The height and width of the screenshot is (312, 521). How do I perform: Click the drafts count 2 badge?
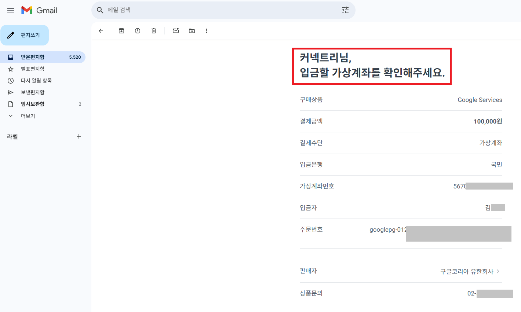80,104
